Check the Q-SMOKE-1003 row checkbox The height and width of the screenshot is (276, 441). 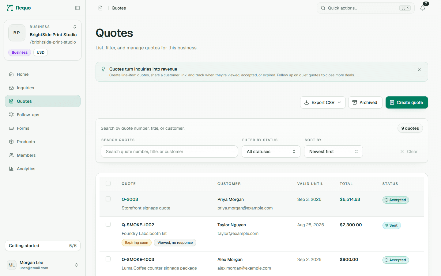tap(108, 259)
